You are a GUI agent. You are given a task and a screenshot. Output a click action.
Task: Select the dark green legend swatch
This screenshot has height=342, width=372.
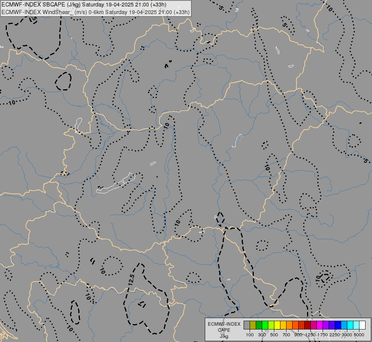click(x=259, y=325)
